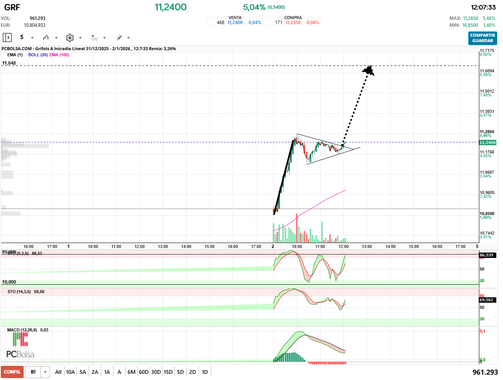
Task: Toggle the BOLL (20) indicator label
Action: coord(38,55)
